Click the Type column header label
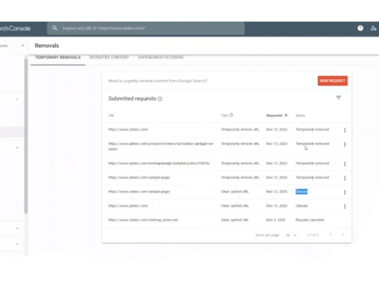 tap(224, 115)
